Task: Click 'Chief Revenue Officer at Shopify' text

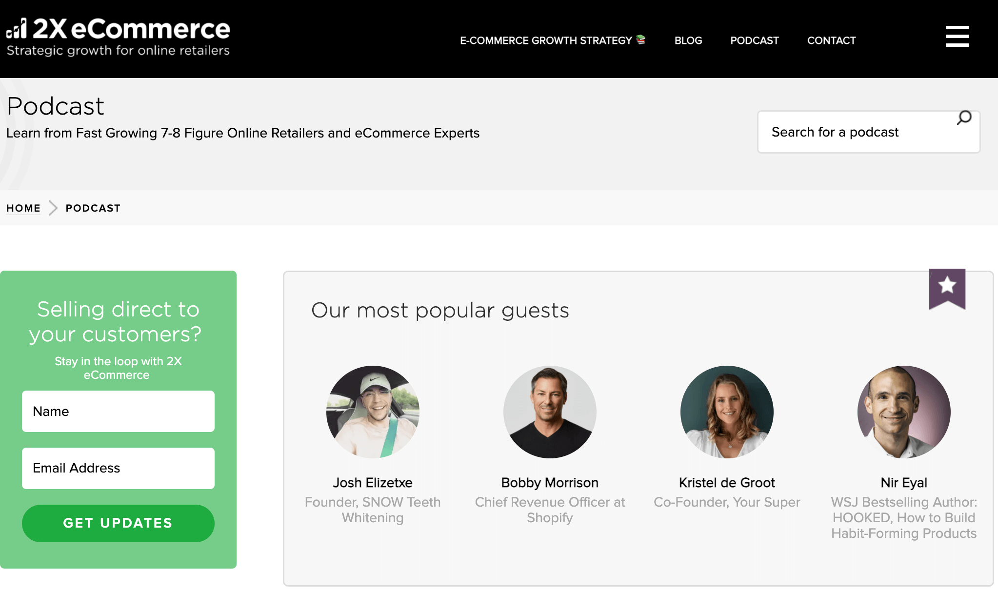Action: point(550,510)
